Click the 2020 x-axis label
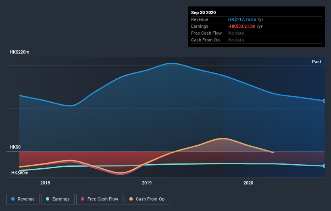Screen dimensions: 331x211 click(248, 183)
